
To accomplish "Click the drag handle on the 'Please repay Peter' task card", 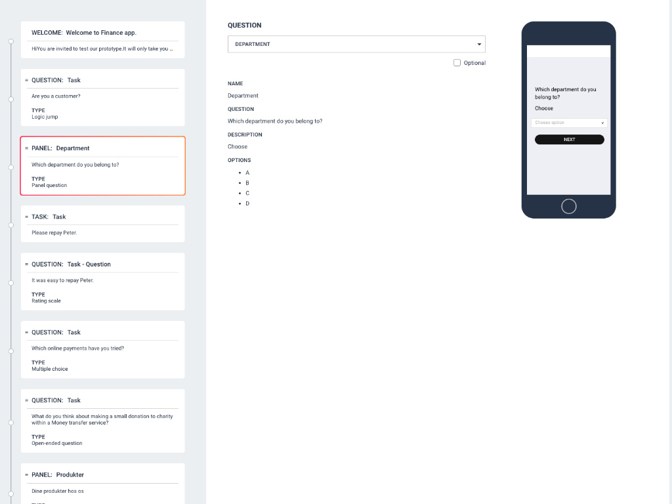I will point(26,217).
